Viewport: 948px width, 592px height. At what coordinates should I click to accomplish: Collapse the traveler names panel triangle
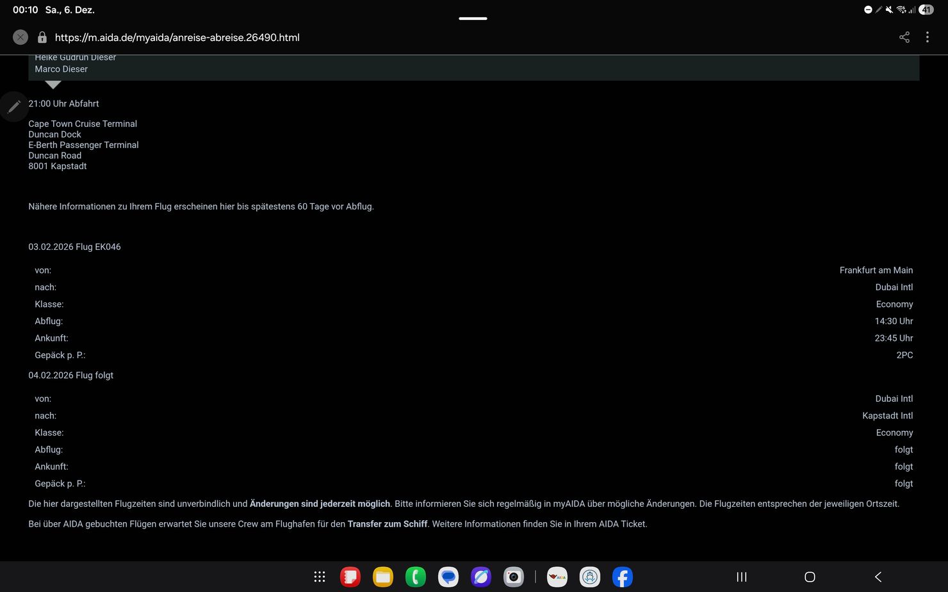(x=53, y=85)
